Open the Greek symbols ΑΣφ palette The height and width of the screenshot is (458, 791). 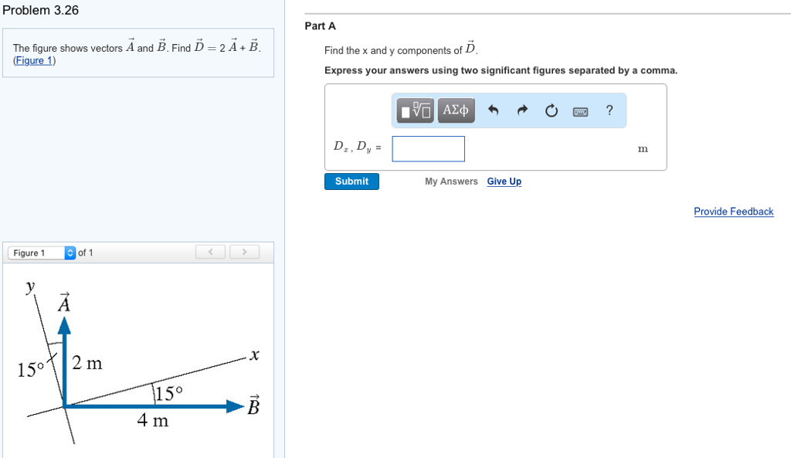tap(456, 110)
